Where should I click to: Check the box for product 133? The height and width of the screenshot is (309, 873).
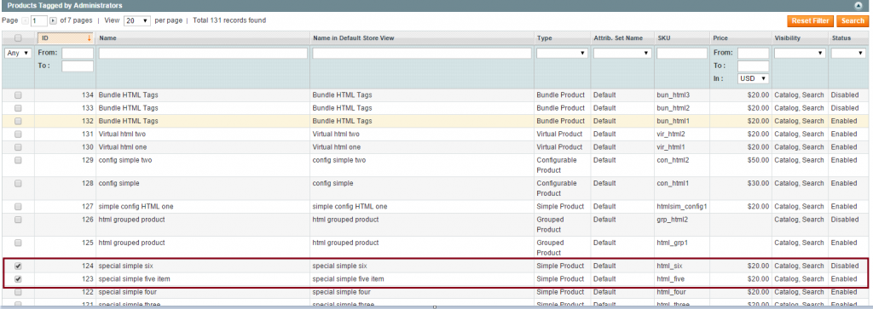click(x=18, y=108)
